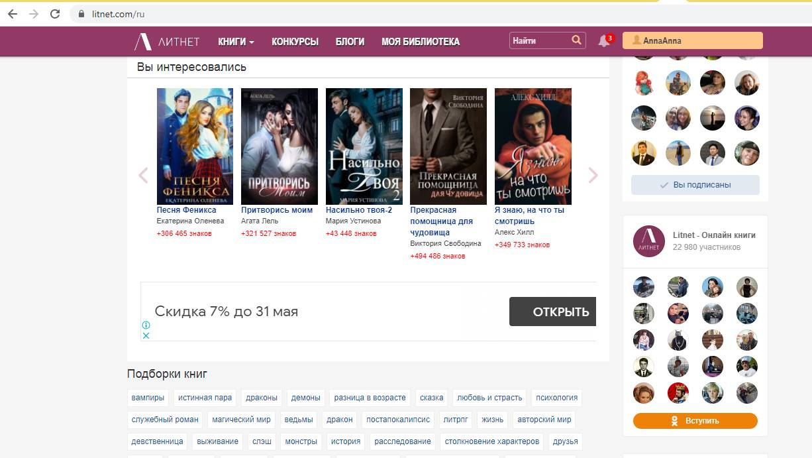Click the Litnet logo in header
812x458 pixels.
[x=167, y=42]
